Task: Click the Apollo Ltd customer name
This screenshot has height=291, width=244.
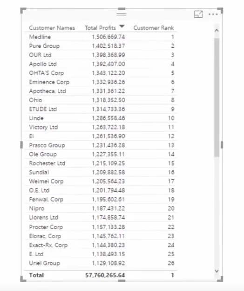Action: point(43,64)
